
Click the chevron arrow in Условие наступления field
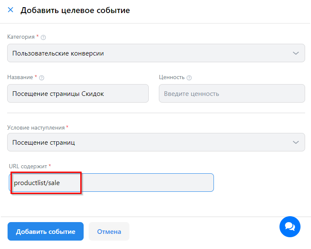296,142
